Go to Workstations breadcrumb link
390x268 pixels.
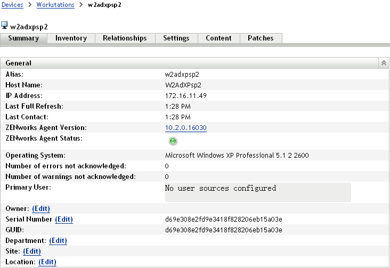54,5
